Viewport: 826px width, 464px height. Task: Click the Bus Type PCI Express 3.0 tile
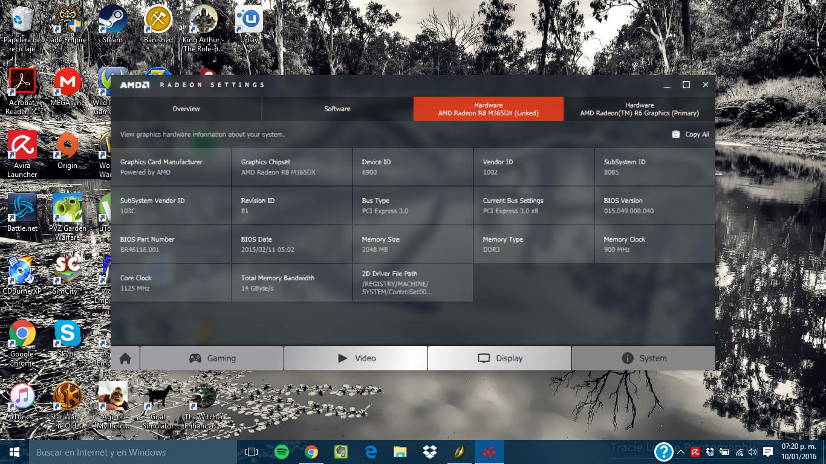412,205
